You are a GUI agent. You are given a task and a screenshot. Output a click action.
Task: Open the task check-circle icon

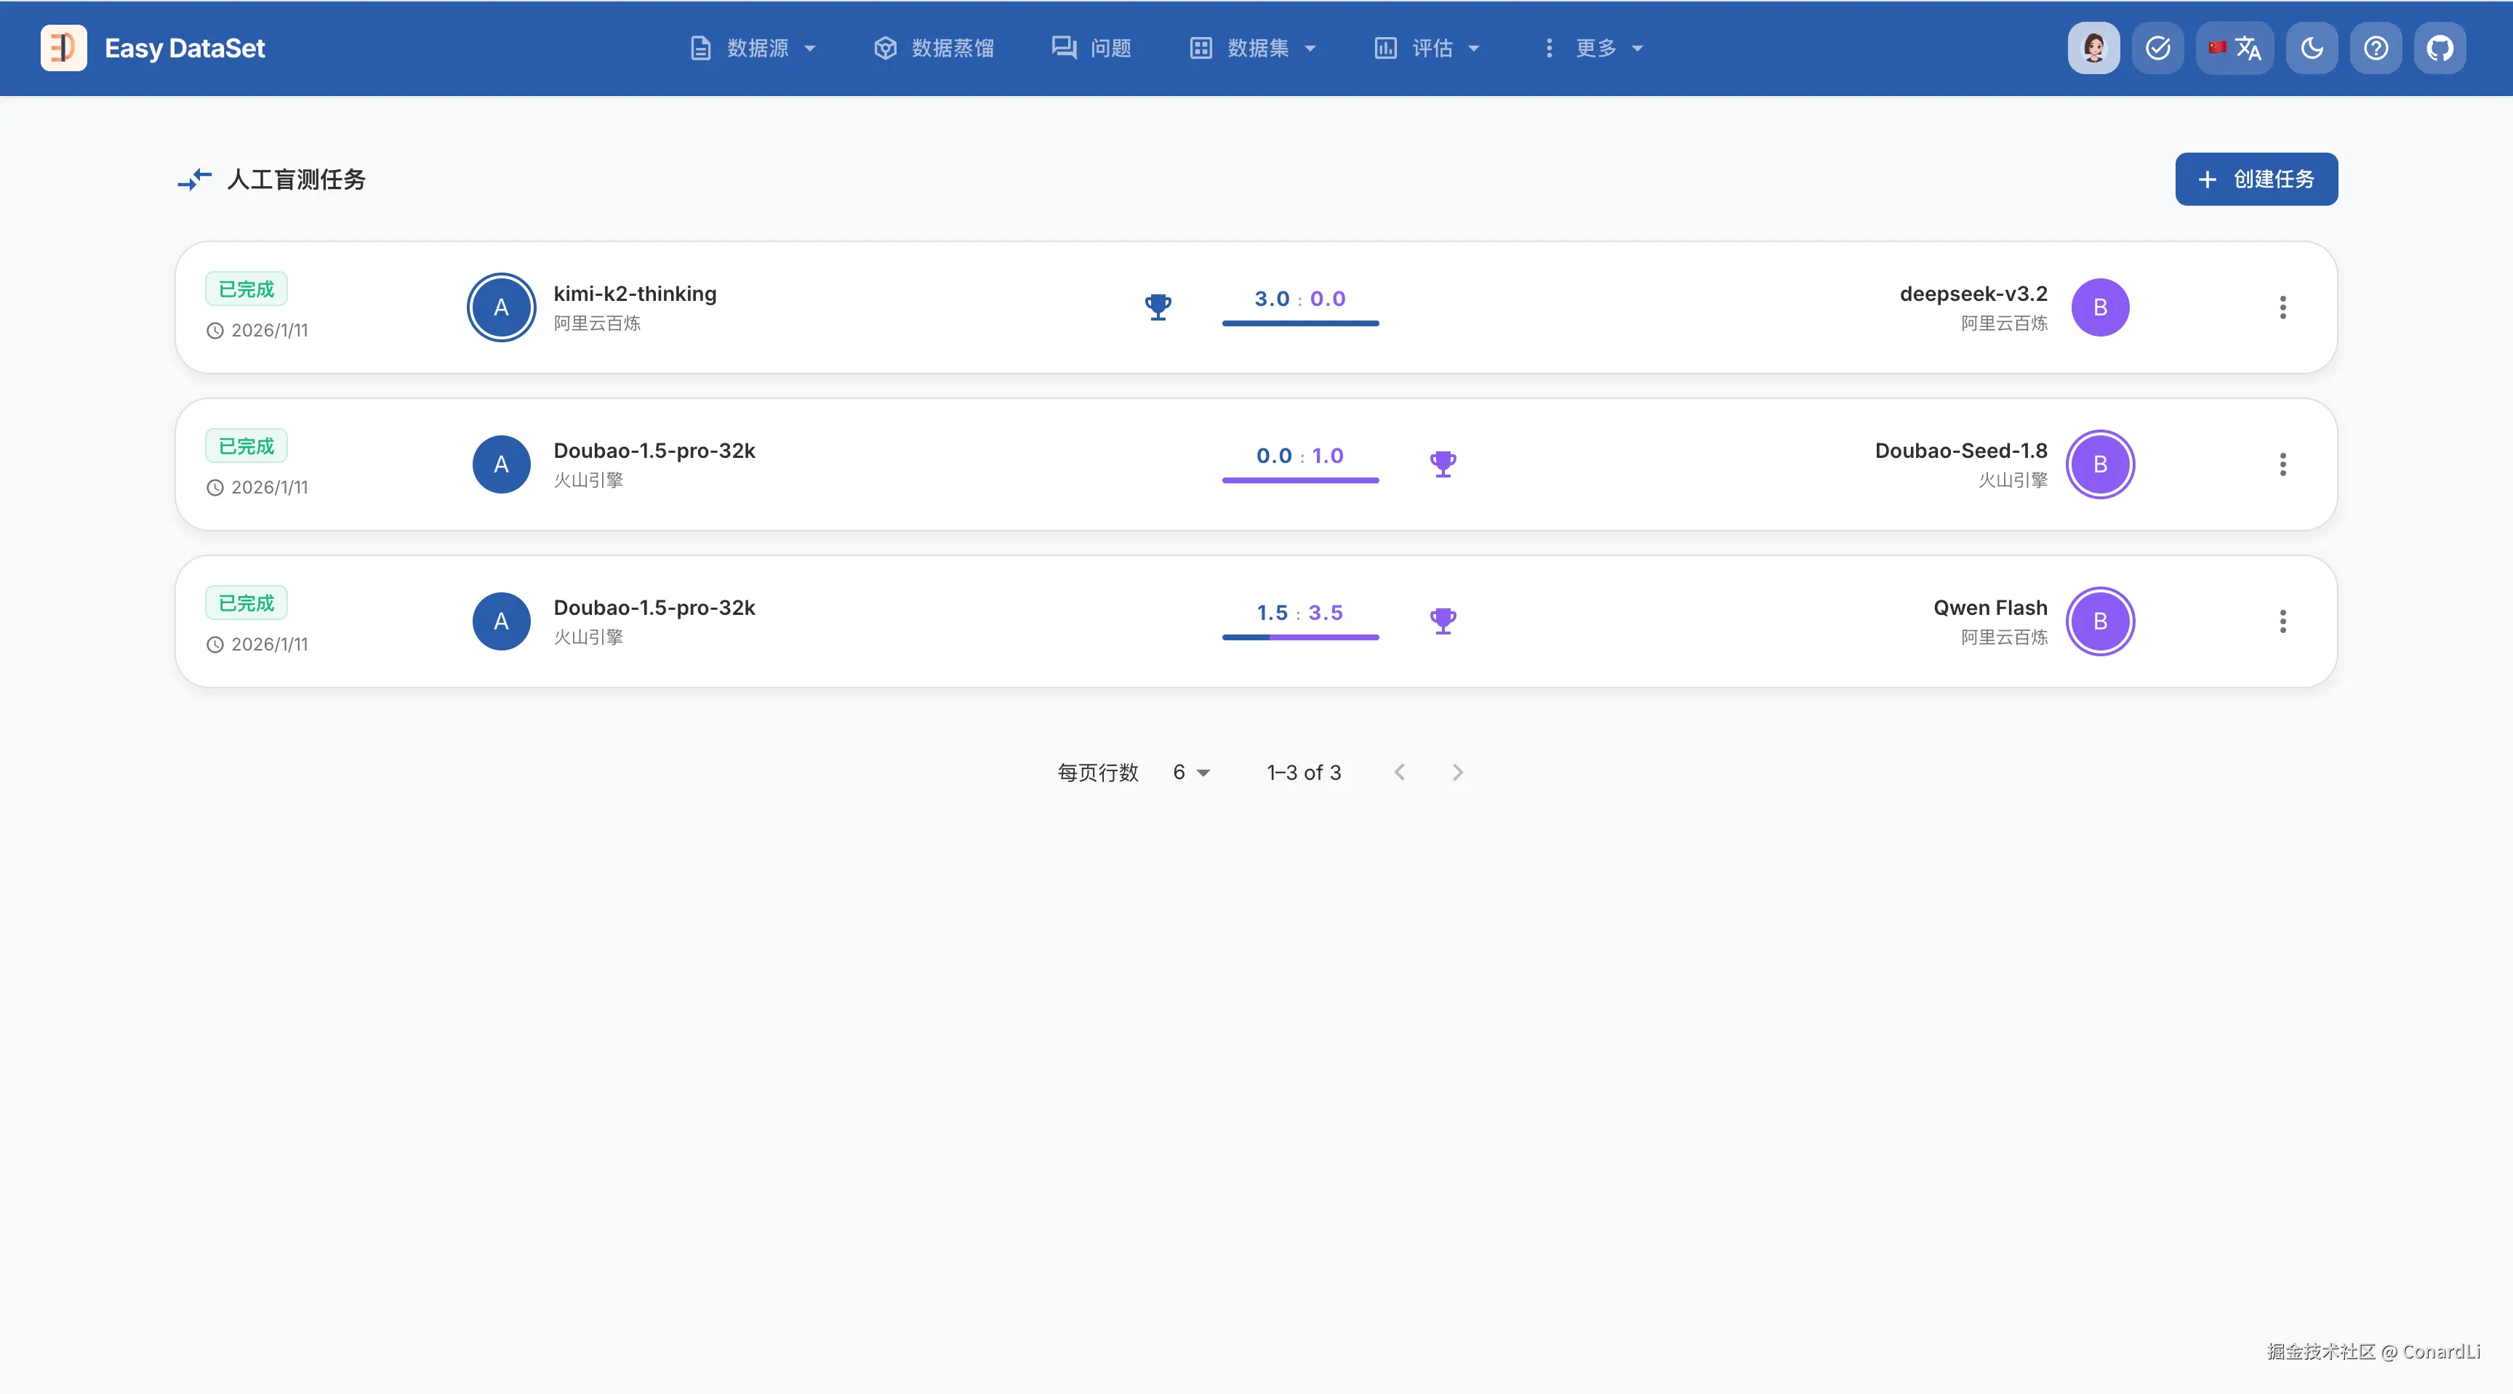tap(2158, 48)
